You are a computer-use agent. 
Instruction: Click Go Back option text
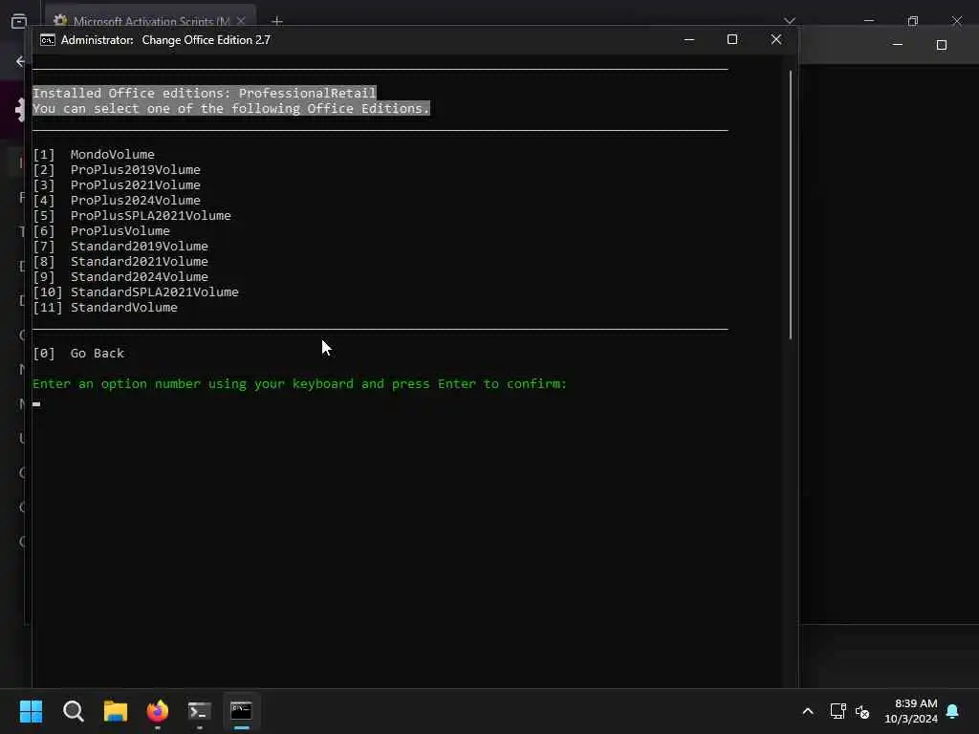97,354
